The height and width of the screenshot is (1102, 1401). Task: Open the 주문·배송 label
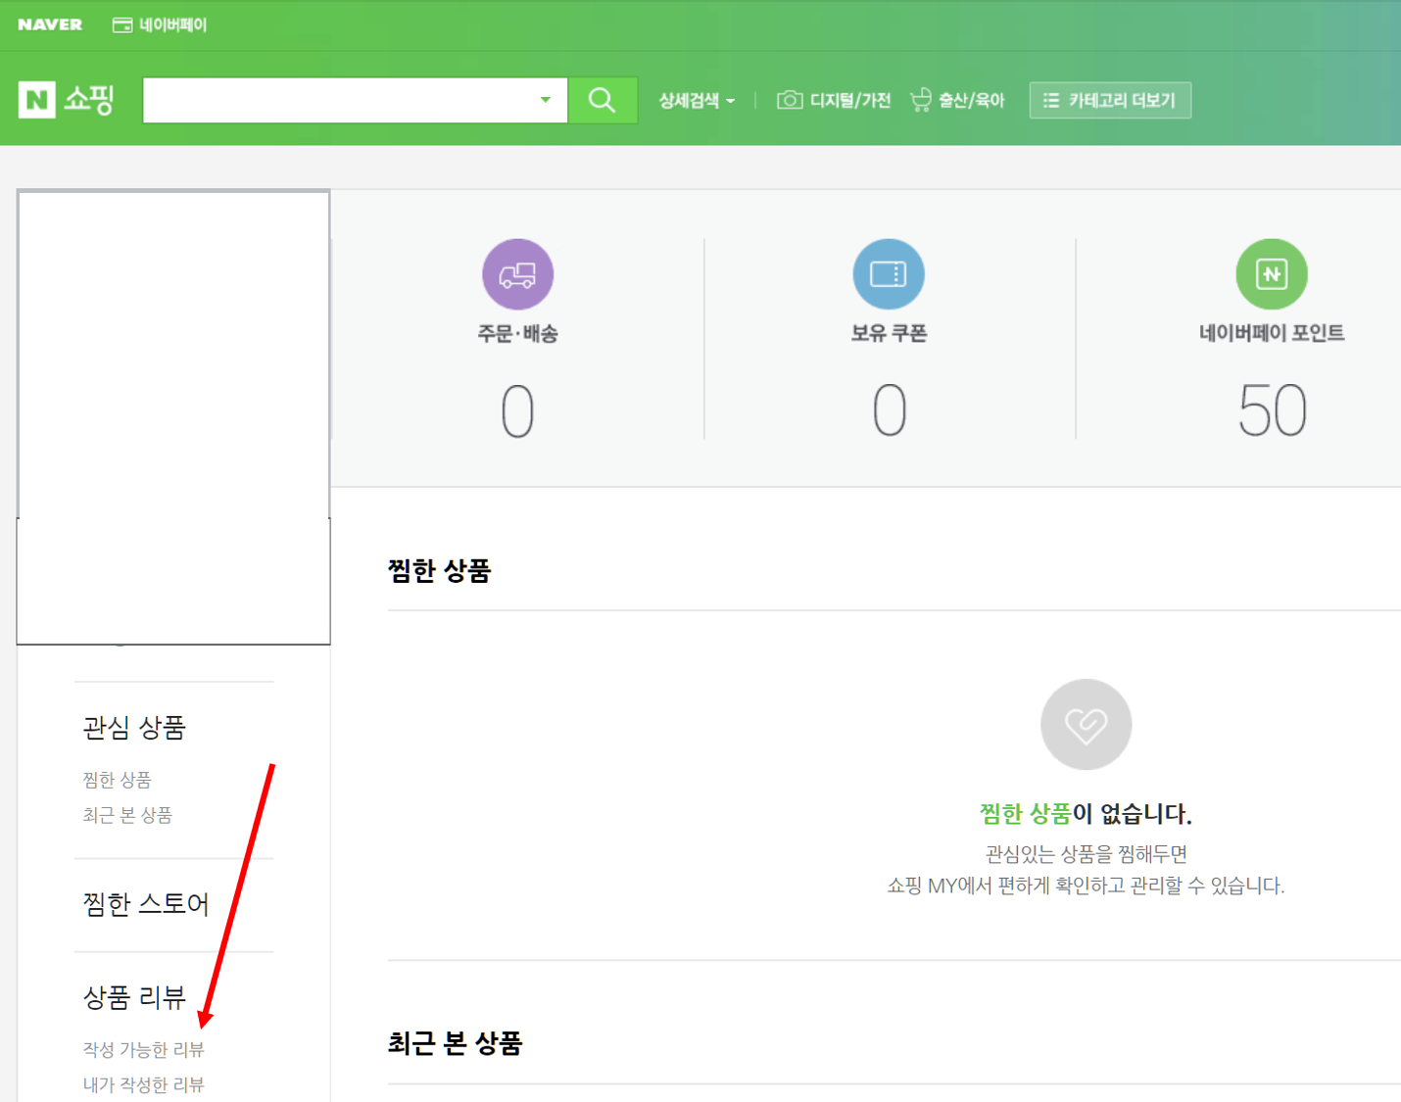(x=518, y=333)
